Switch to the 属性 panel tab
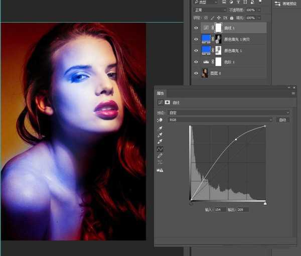The image size is (301, 256). coord(161,93)
